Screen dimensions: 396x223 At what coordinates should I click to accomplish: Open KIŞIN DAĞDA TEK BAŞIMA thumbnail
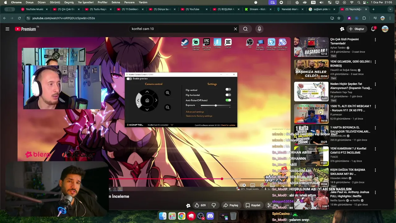311,177
